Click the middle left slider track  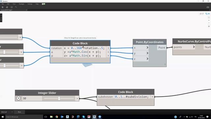[10, 52]
